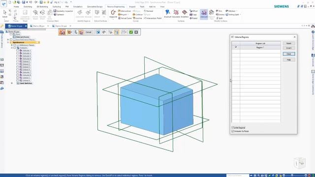315x177 pixels.
Task: Open the Solid Edge application button
Action: (x=3, y=4)
